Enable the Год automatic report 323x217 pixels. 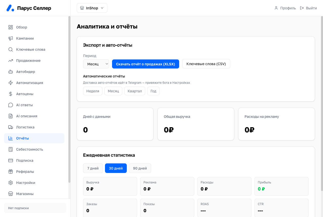coord(153,91)
